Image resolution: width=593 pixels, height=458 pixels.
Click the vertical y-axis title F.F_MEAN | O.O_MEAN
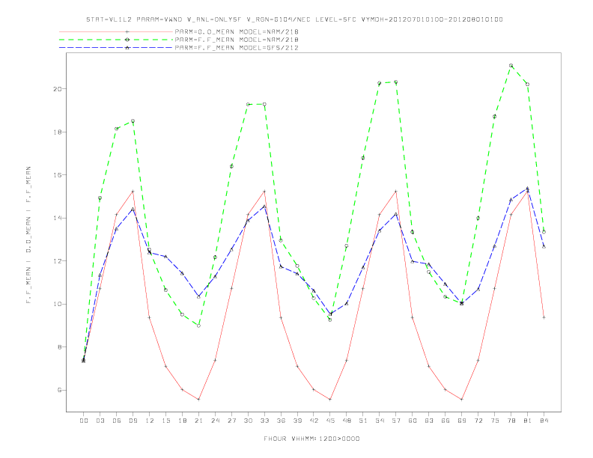[28, 235]
